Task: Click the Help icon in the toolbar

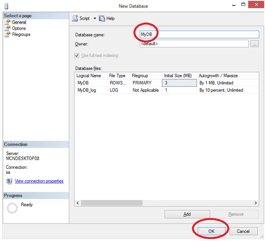Action: coord(102,18)
